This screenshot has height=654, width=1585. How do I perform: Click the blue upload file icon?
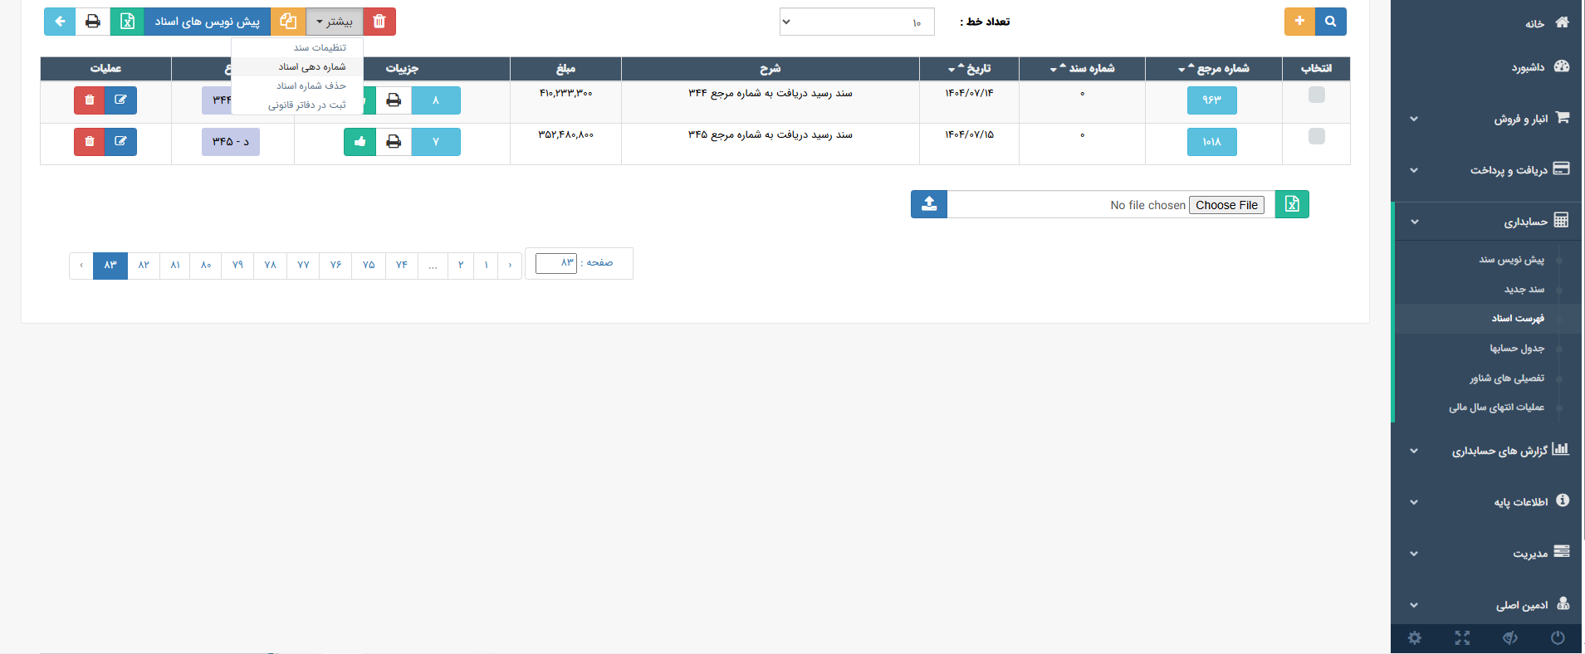click(x=929, y=204)
